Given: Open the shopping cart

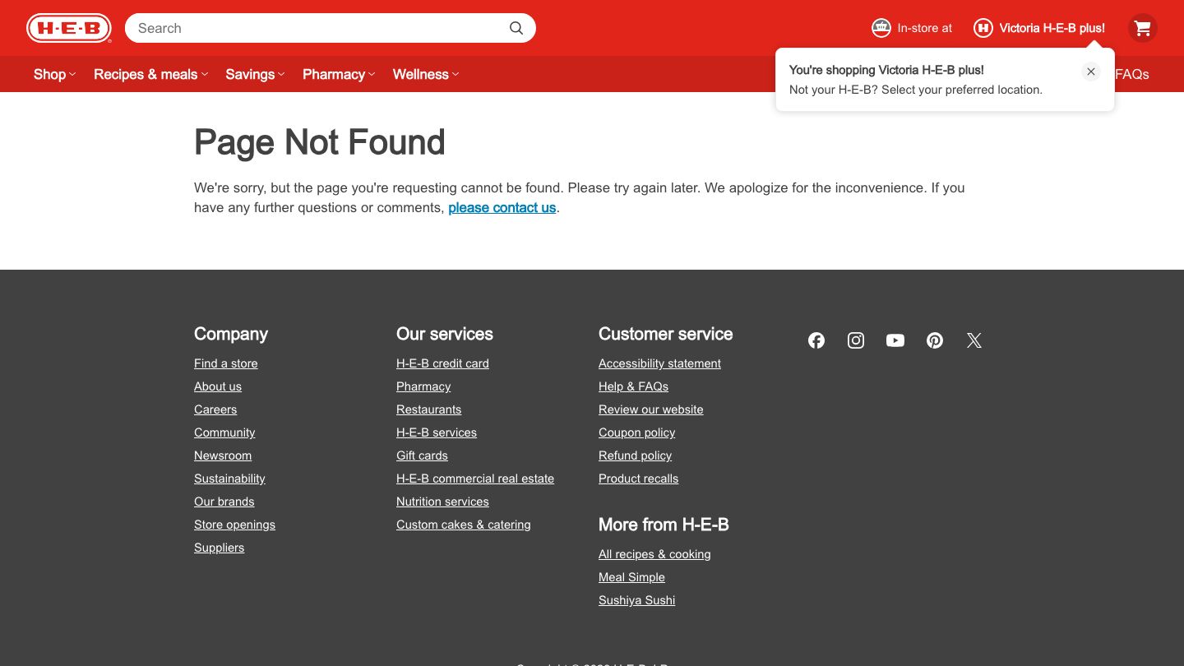Looking at the screenshot, I should coord(1142,28).
